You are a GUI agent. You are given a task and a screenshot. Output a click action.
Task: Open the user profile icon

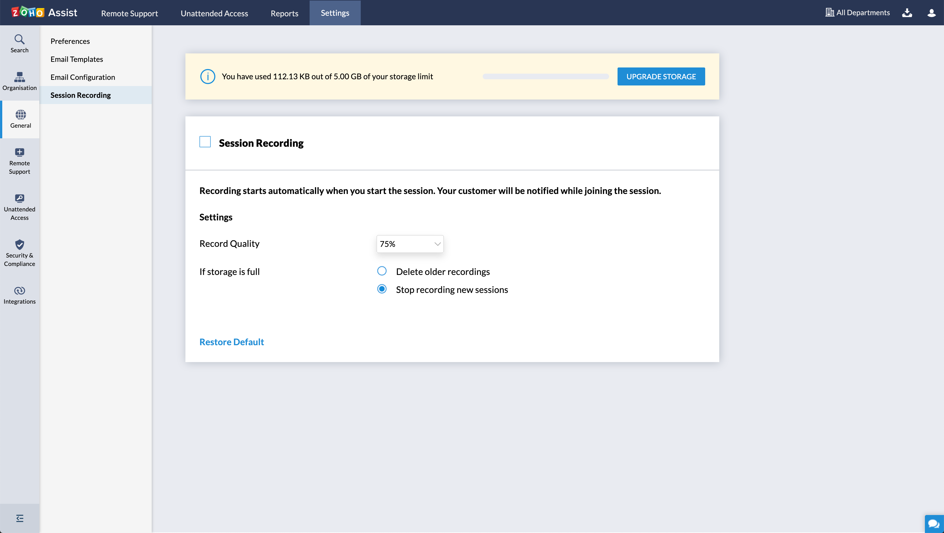tap(932, 13)
